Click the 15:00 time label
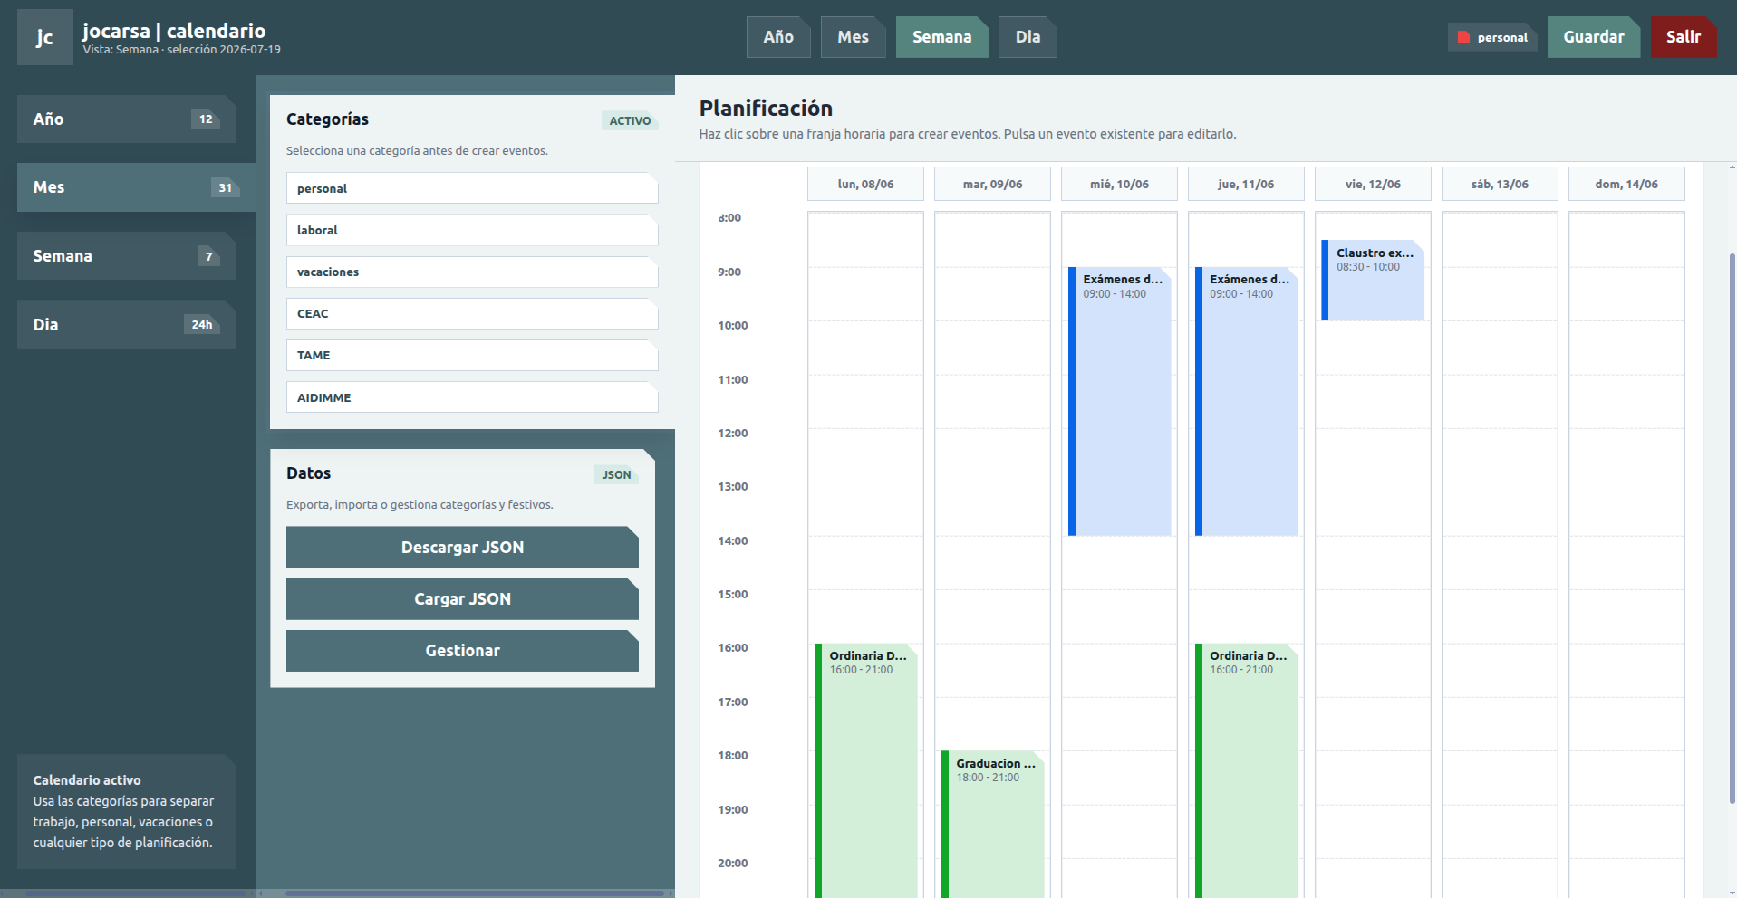Screen dimensions: 1737x898 click(733, 594)
